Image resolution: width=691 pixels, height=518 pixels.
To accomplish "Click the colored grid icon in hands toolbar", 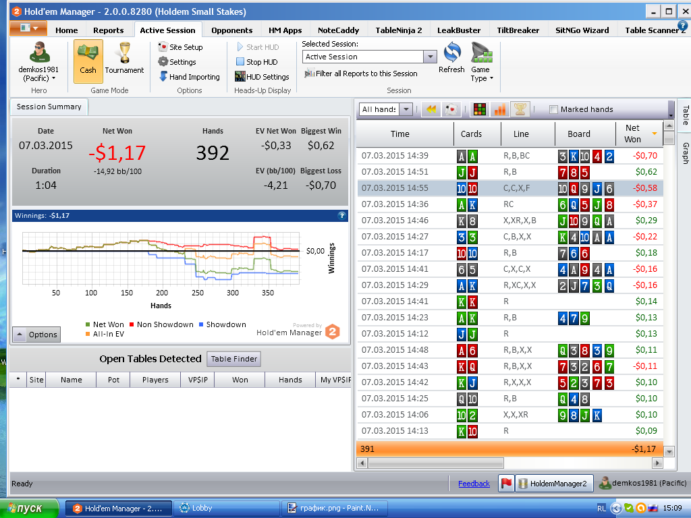I will pyautogui.click(x=480, y=109).
